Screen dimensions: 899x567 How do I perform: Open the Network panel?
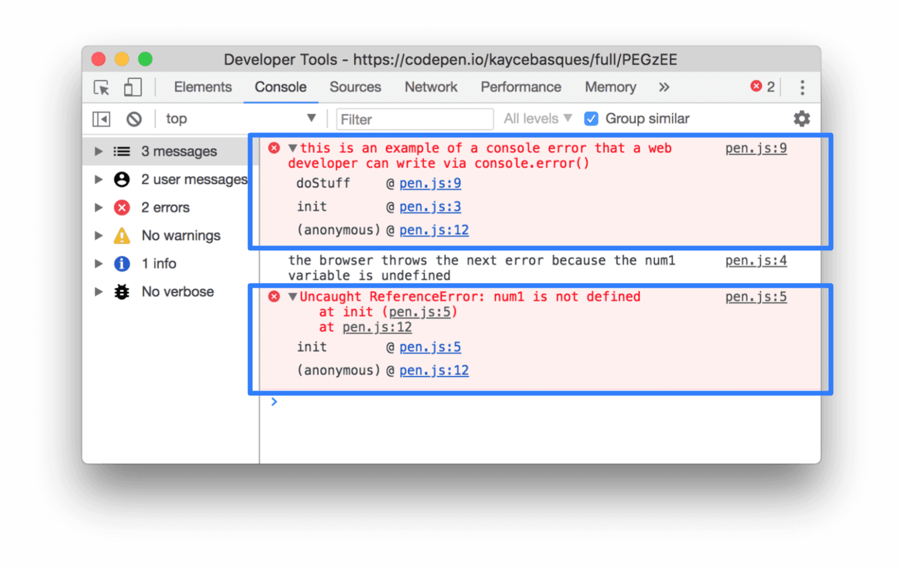pyautogui.click(x=431, y=87)
